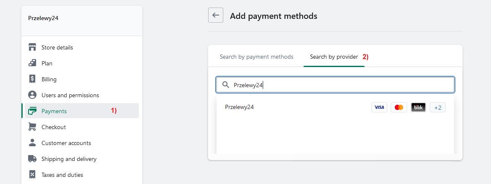491x184 pixels.
Task: Click the Blik payment logo
Action: pyautogui.click(x=418, y=107)
